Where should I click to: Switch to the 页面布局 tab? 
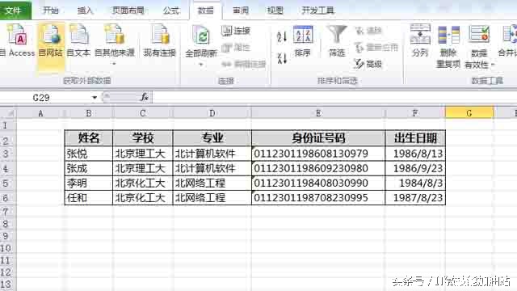(x=128, y=11)
